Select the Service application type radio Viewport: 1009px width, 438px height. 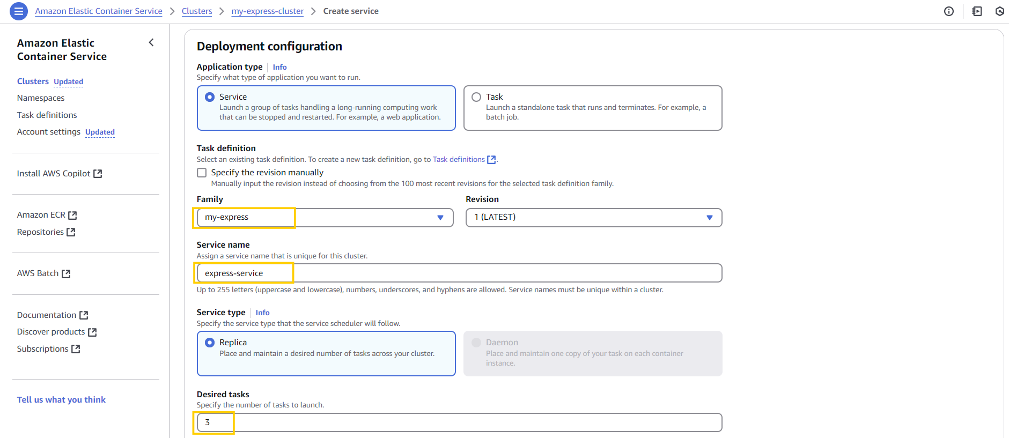coord(210,97)
